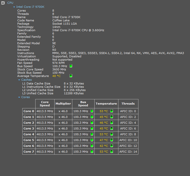Click the Instructions list value
The image size is (190, 176).
pos(118,53)
